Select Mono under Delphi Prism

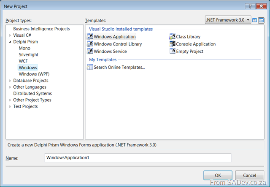24,48
